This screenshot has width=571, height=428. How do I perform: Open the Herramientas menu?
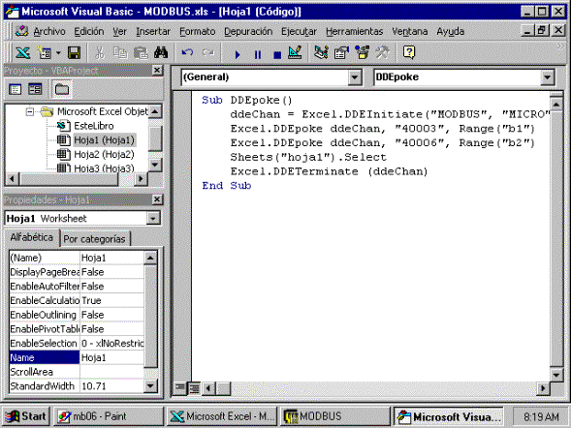click(x=354, y=32)
